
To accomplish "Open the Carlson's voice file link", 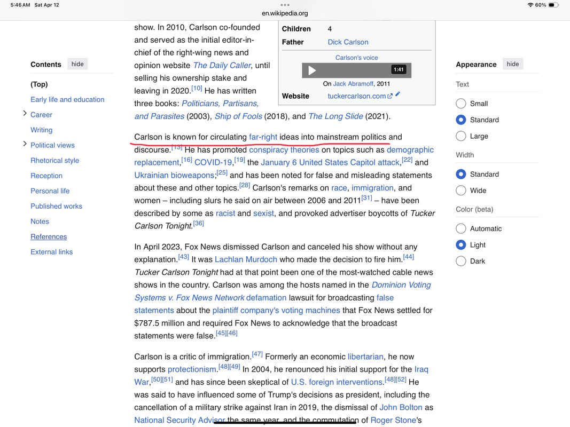I will pyautogui.click(x=357, y=58).
